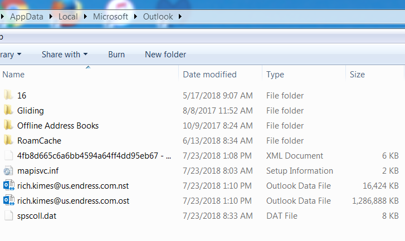
Task: Click the Outlook icon for the .ost file
Action: pyautogui.click(x=8, y=201)
